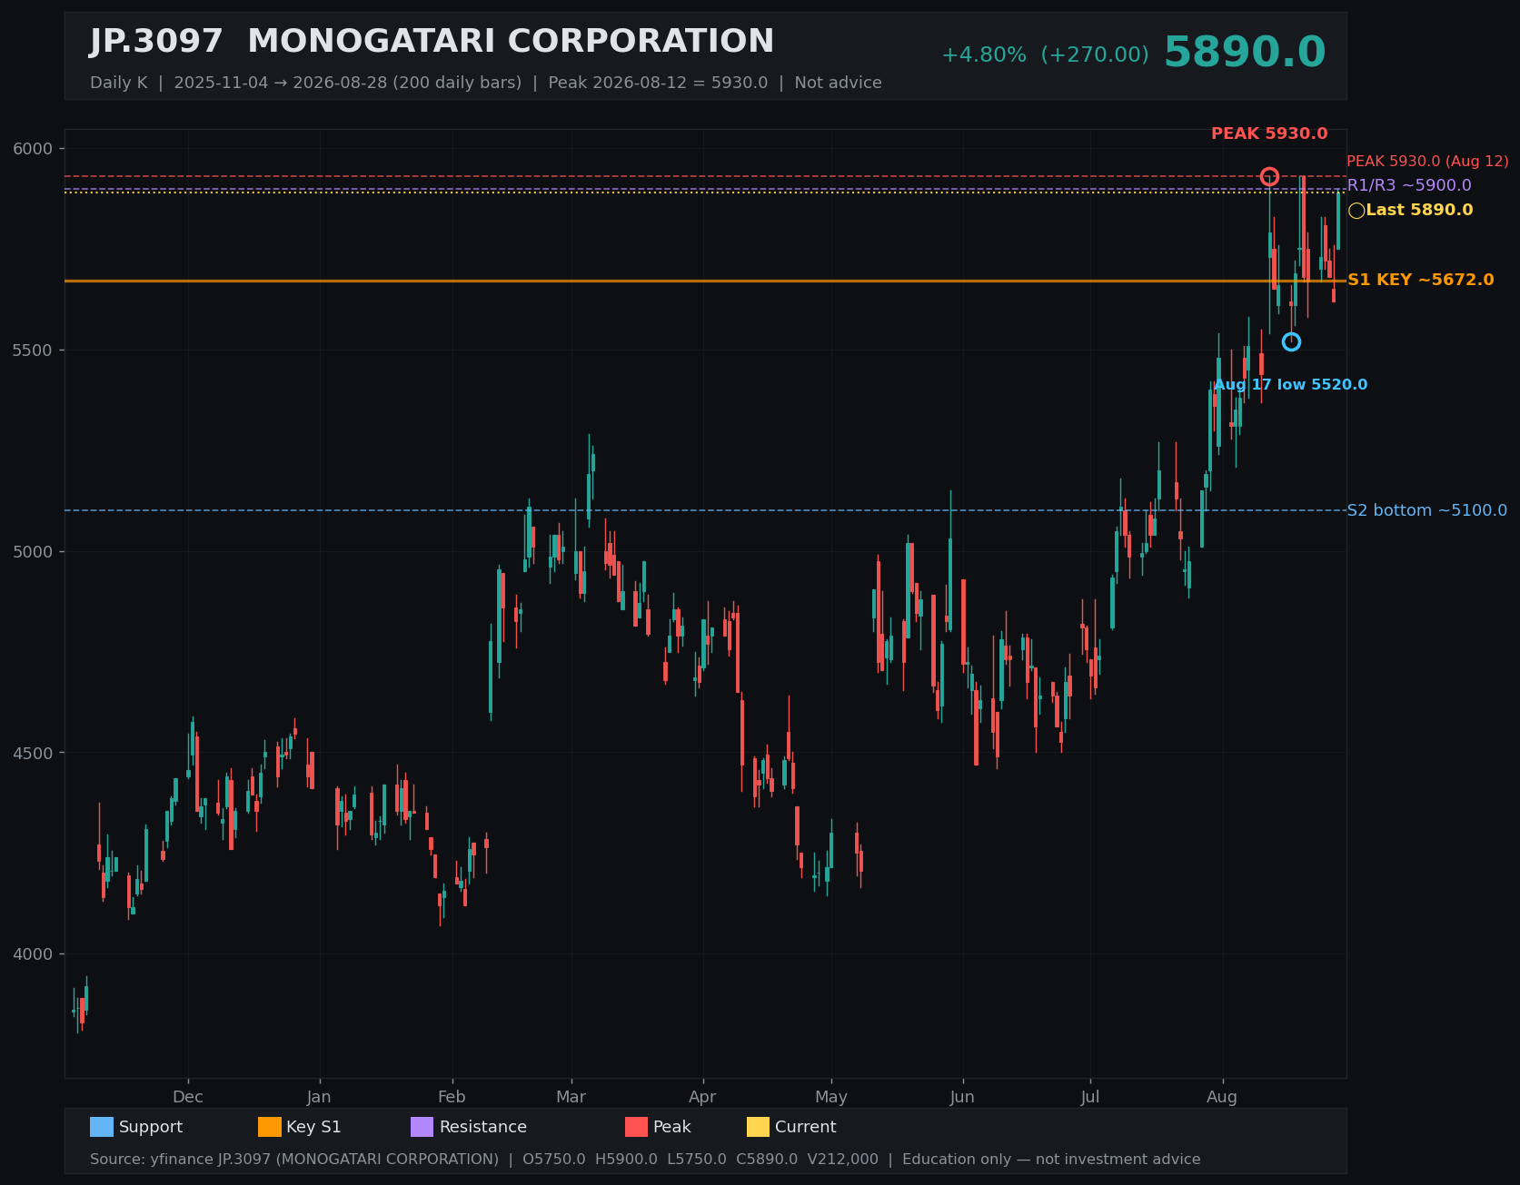This screenshot has height=1185, width=1520.
Task: Click the Last 5890.0 label
Action: pos(1419,211)
